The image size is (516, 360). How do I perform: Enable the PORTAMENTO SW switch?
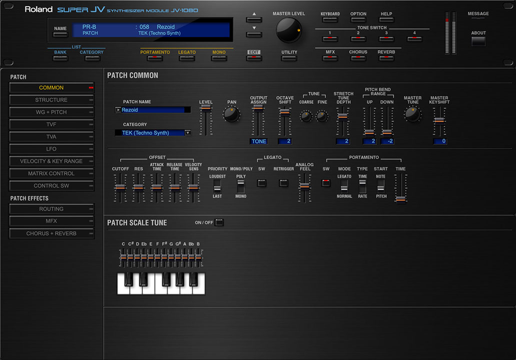click(326, 183)
